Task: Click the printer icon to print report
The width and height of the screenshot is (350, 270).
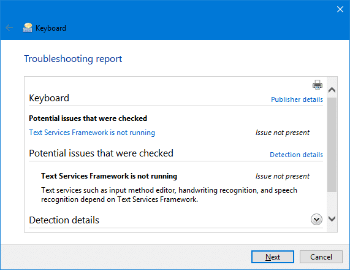Action: pos(317,85)
